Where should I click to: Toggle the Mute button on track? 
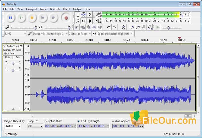[8, 57]
